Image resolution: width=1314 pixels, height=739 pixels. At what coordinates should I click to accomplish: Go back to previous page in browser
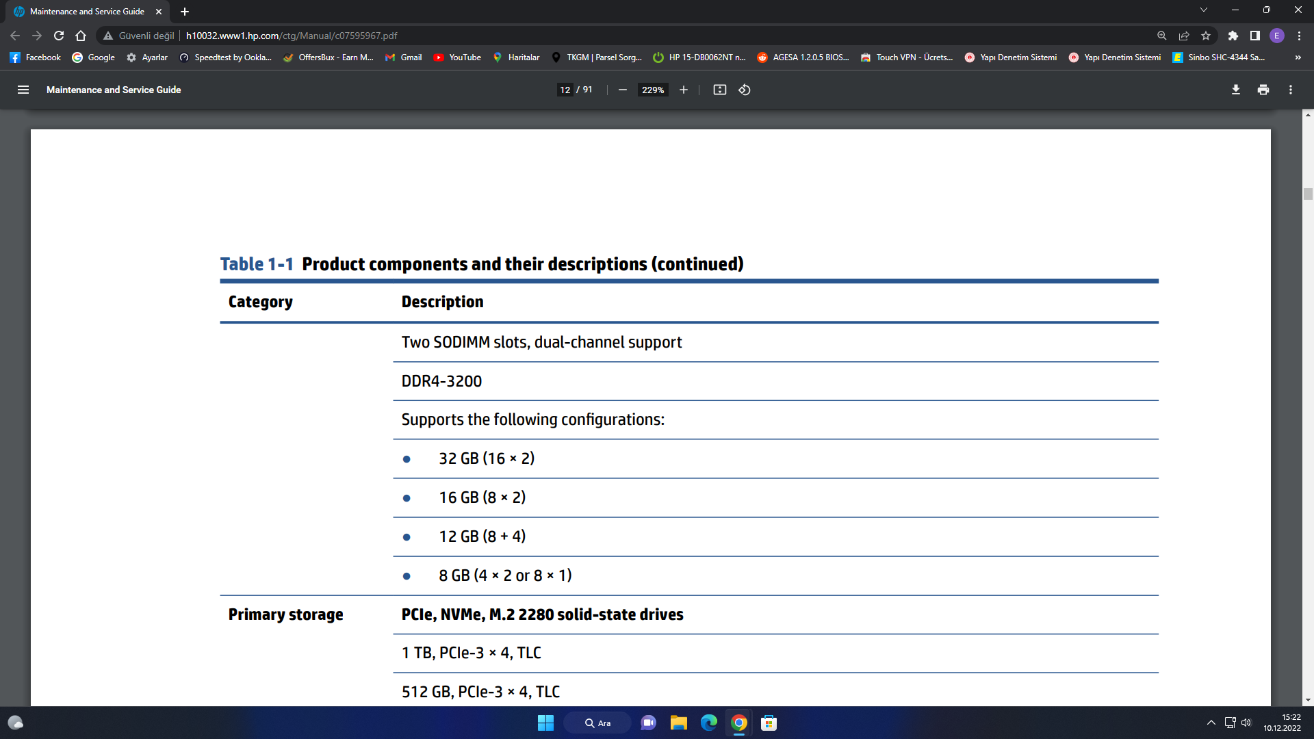(x=15, y=36)
